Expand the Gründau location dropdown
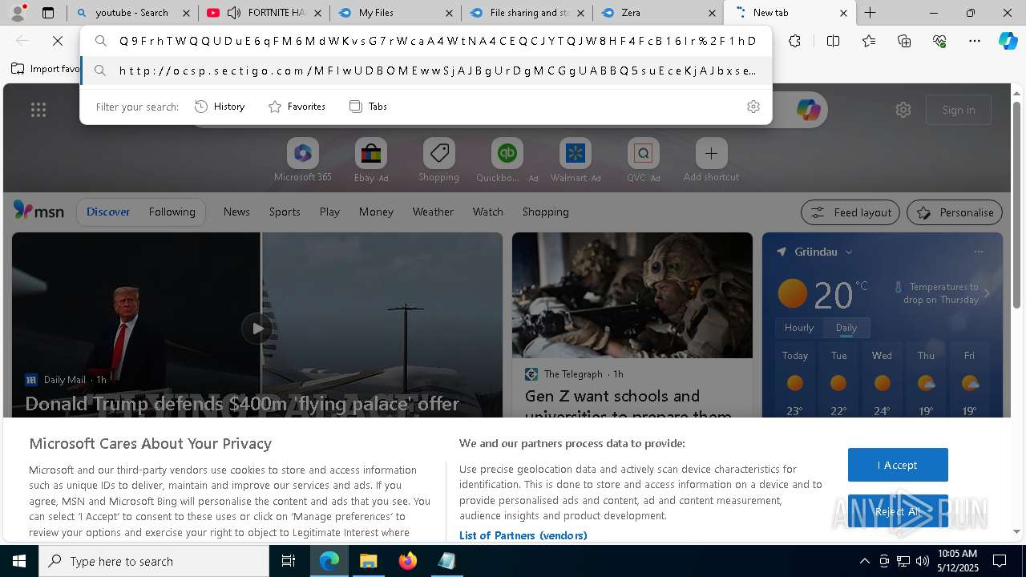Viewport: 1026px width, 577px height. pyautogui.click(x=849, y=252)
